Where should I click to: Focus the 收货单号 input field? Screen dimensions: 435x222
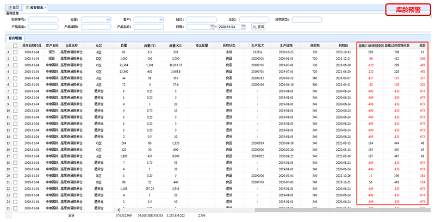(x=43, y=20)
